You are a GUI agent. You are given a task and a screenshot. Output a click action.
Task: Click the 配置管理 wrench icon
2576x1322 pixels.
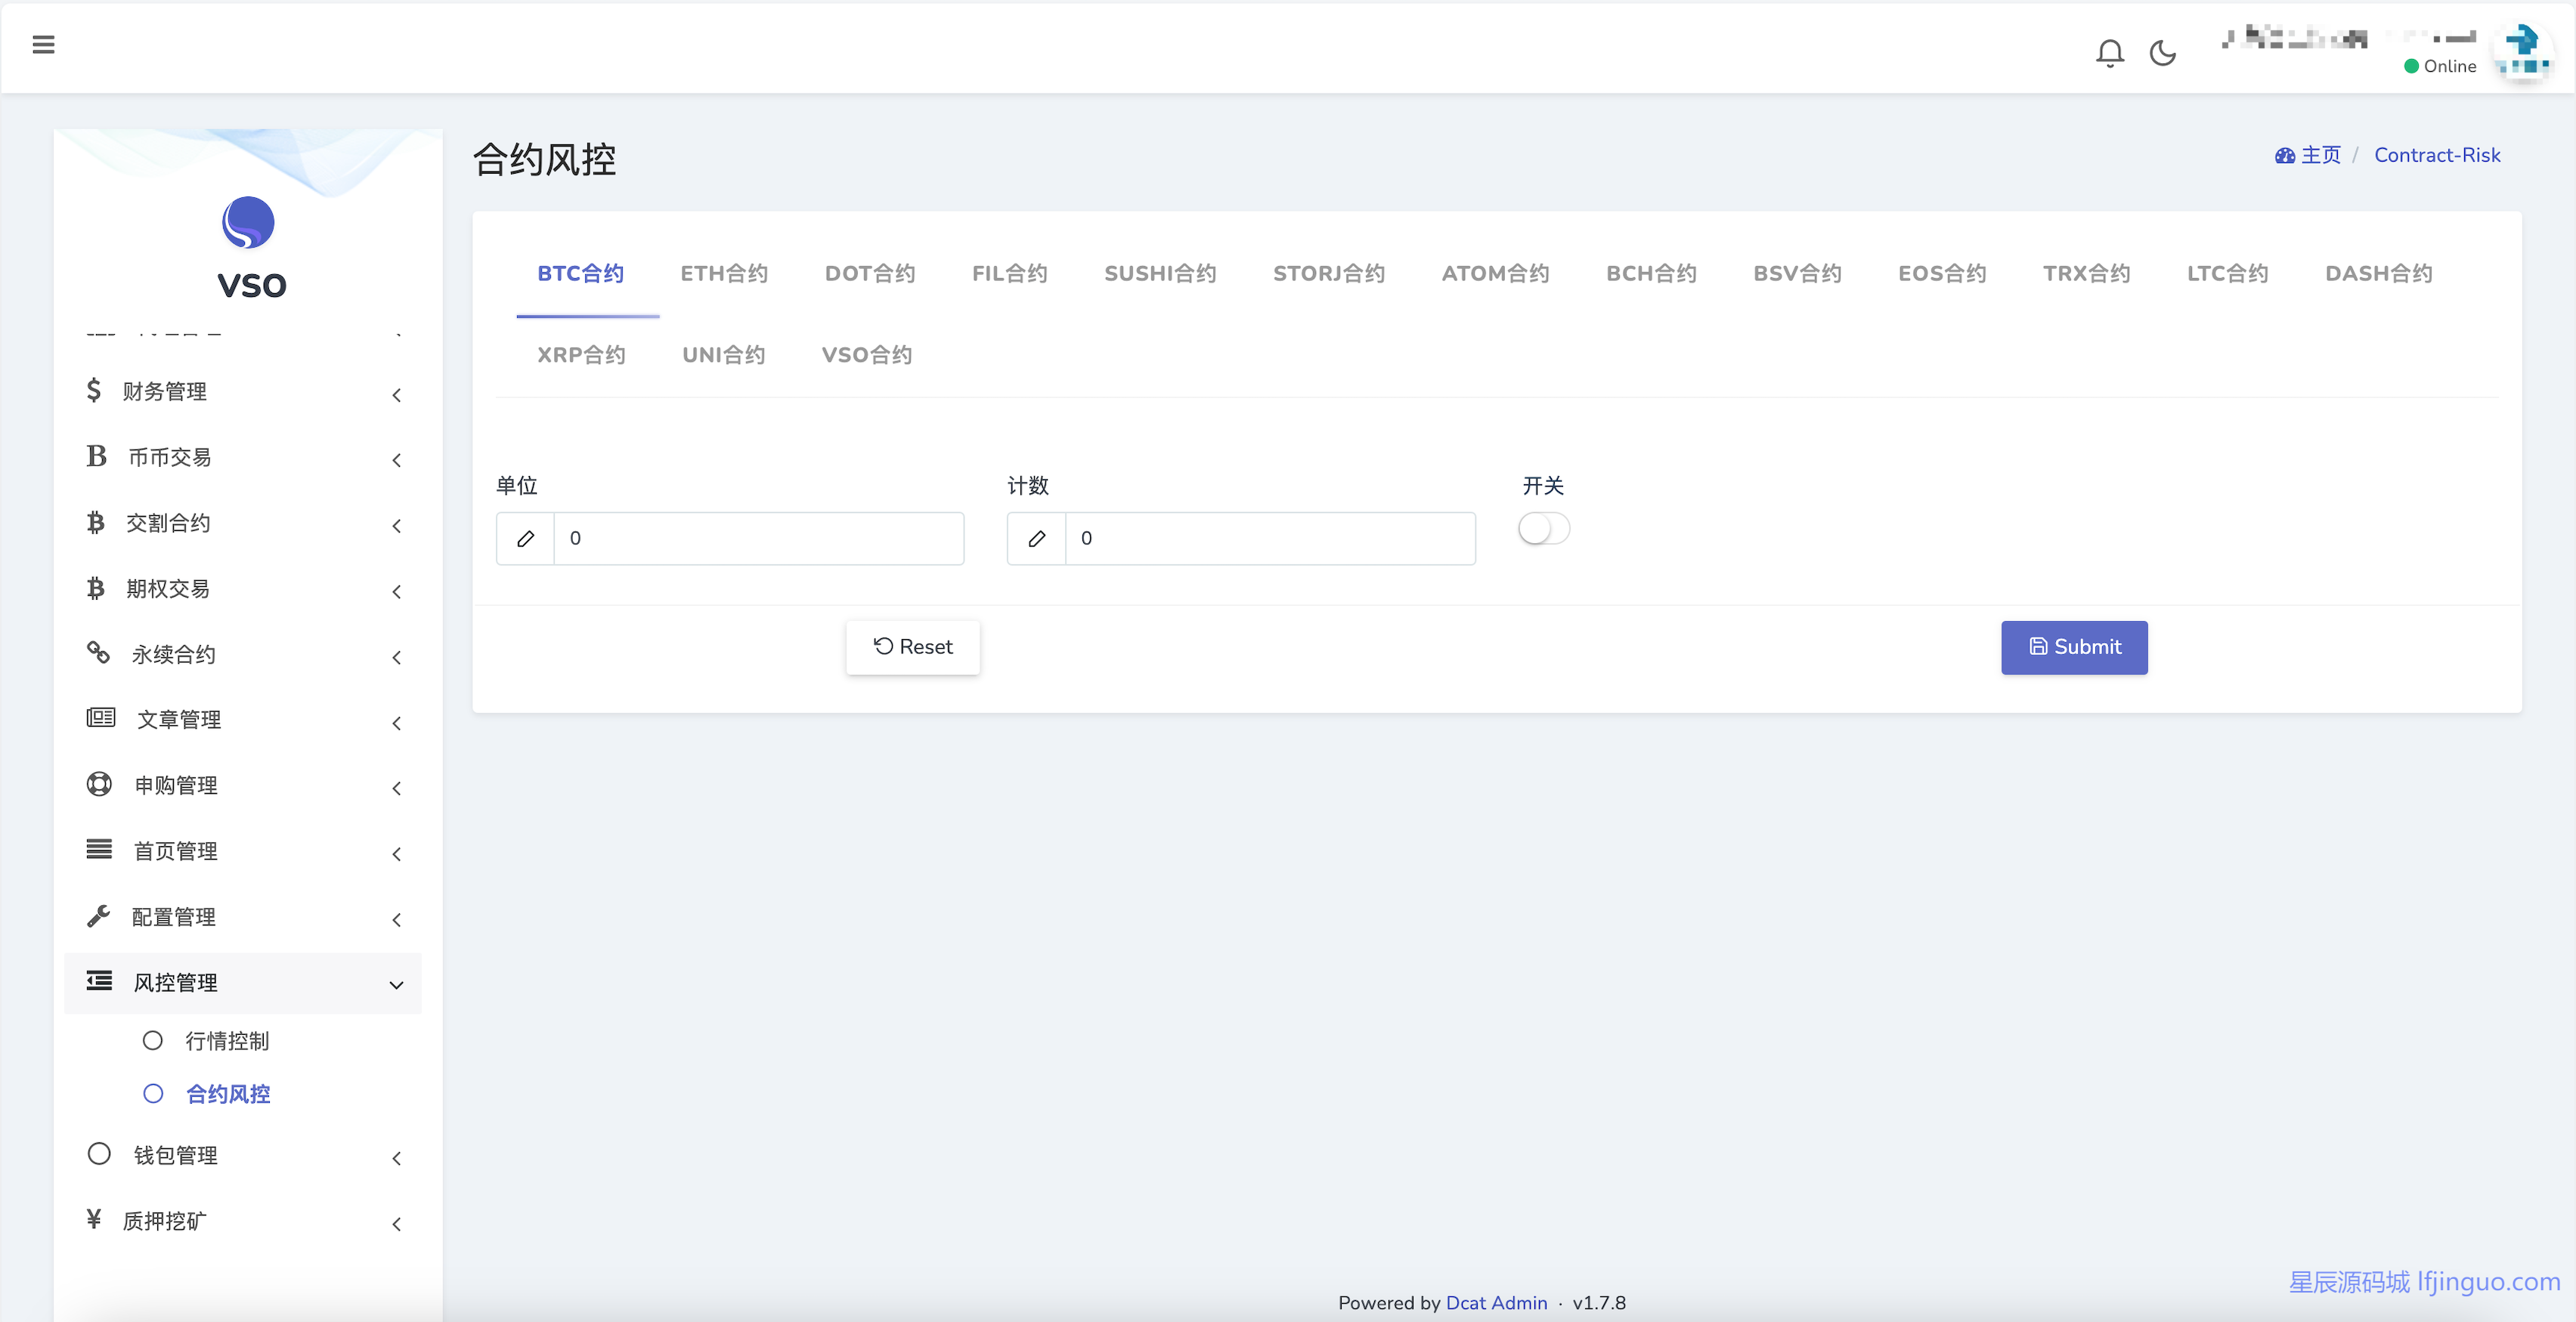tap(98, 916)
